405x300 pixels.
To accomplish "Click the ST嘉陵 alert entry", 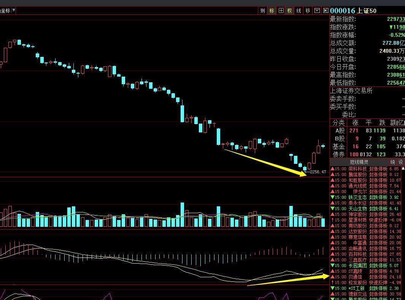I will [365, 271].
